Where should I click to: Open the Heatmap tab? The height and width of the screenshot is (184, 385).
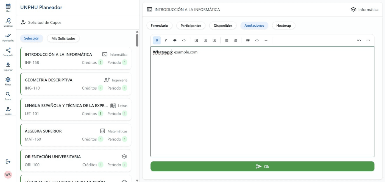[x=284, y=26]
